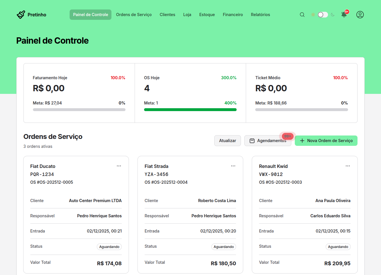Open Renault Kwid card options menu

pos(347,166)
